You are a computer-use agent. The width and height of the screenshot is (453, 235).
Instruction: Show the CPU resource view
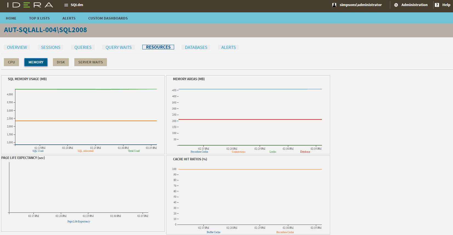pos(12,62)
